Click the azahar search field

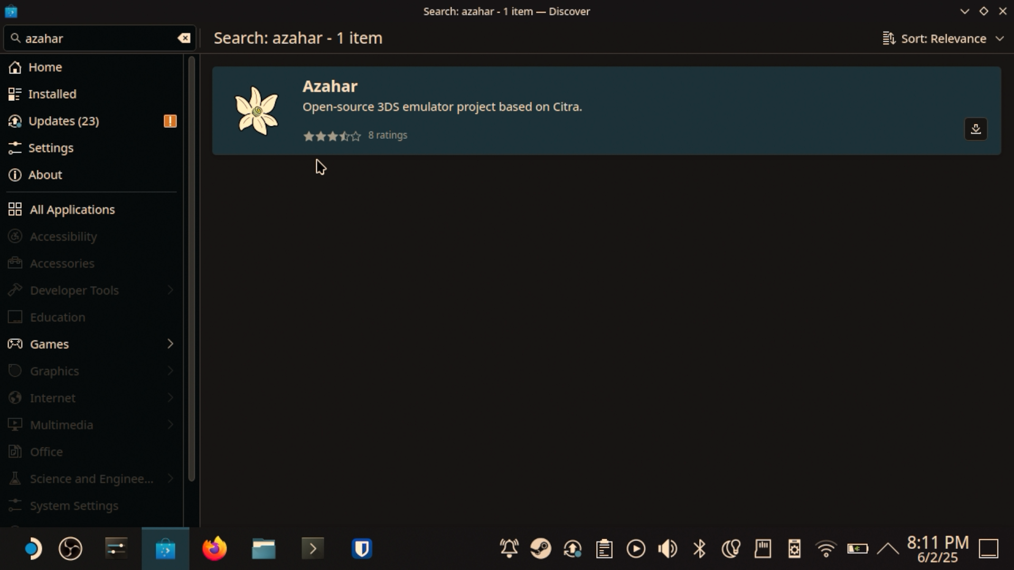(x=99, y=38)
